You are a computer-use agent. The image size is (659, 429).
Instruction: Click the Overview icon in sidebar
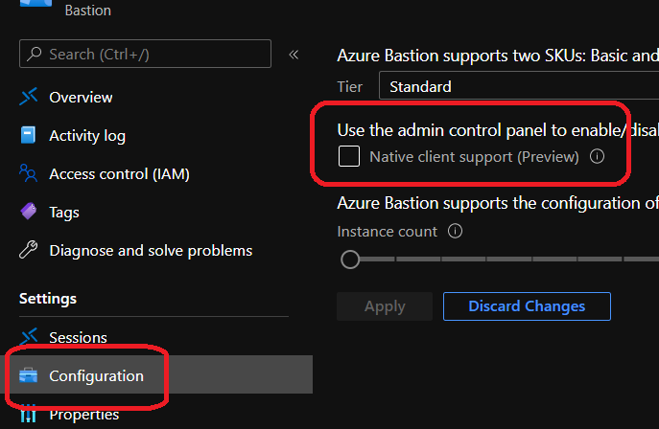pos(29,97)
